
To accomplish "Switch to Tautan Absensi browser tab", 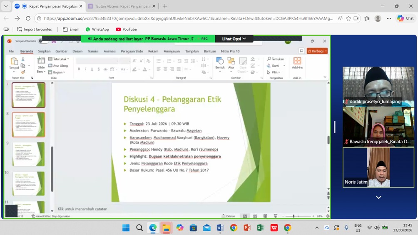I will [x=122, y=6].
